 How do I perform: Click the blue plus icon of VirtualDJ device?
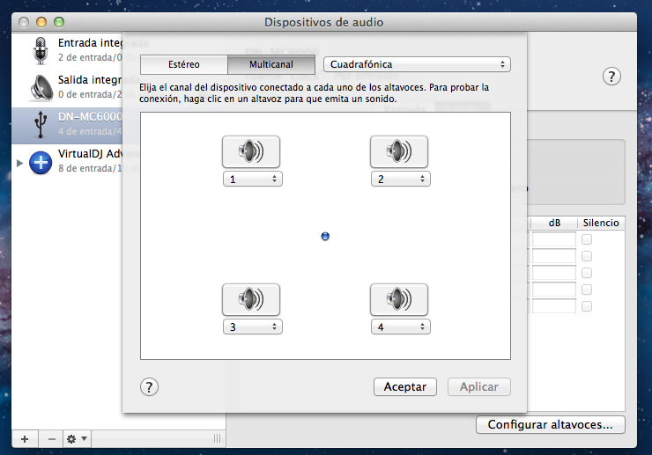point(41,162)
